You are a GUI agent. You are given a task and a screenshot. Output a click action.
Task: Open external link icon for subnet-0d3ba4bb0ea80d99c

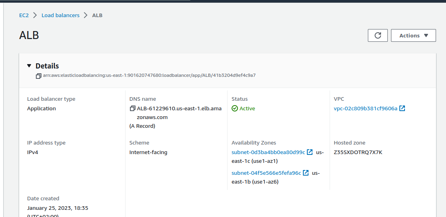(310, 152)
